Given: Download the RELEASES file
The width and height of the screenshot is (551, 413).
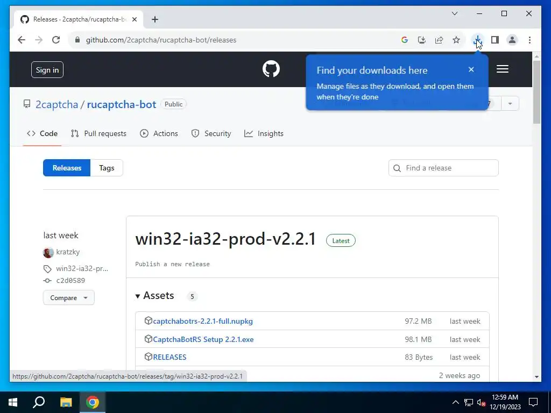Looking at the screenshot, I should click(169, 357).
